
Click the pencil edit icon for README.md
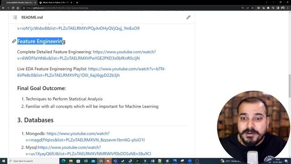pos(188,17)
